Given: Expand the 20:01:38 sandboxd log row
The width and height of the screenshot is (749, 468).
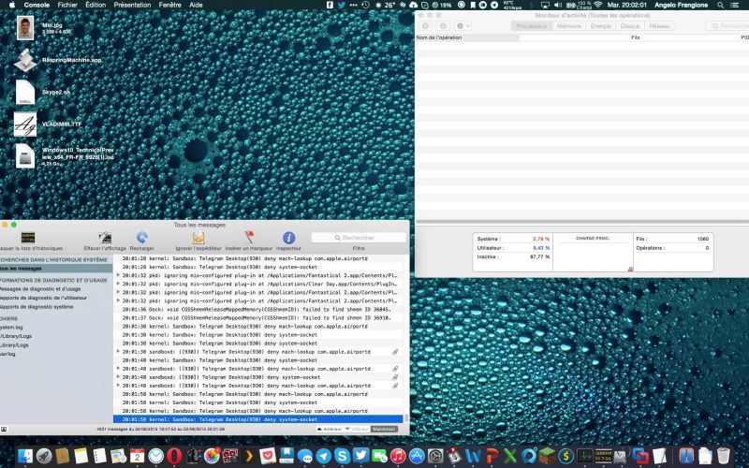Looking at the screenshot, I should 118,352.
